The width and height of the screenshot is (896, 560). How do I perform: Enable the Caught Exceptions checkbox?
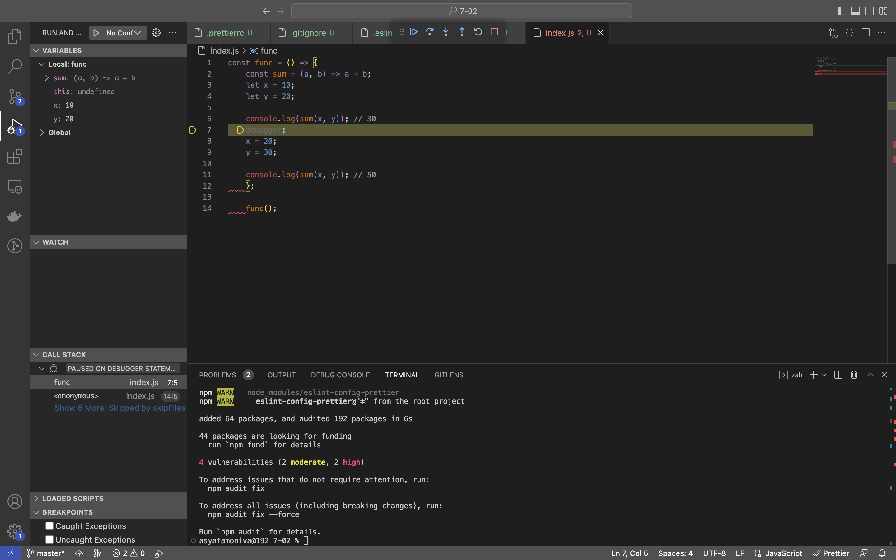49,525
